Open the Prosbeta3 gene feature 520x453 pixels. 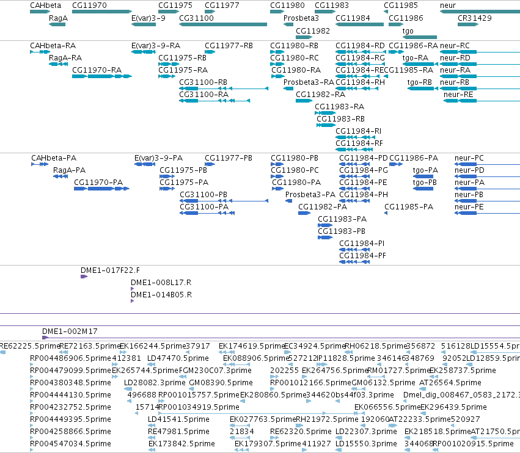coord(288,24)
